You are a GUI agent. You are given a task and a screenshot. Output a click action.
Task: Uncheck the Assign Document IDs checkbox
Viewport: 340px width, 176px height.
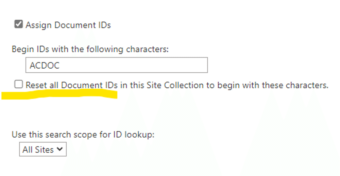point(18,24)
